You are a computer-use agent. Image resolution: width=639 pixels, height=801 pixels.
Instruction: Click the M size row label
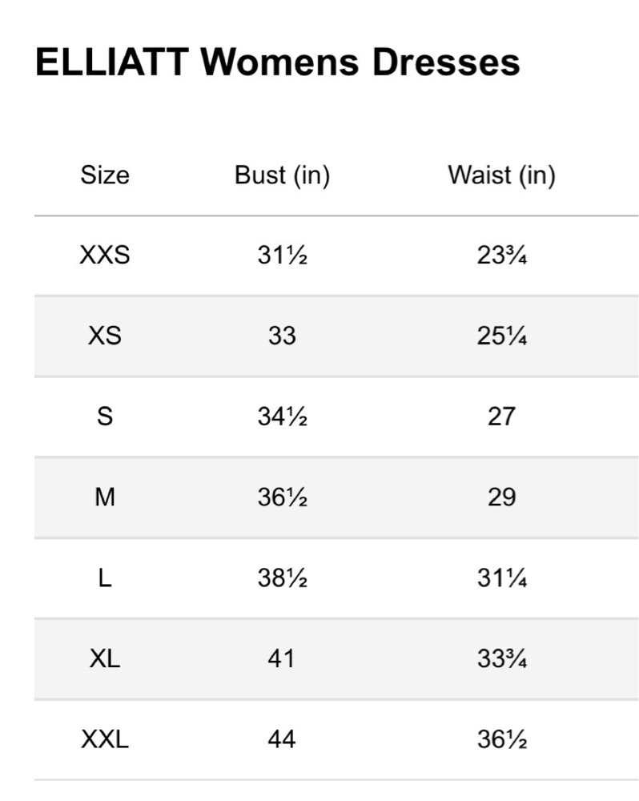pyautogui.click(x=105, y=497)
